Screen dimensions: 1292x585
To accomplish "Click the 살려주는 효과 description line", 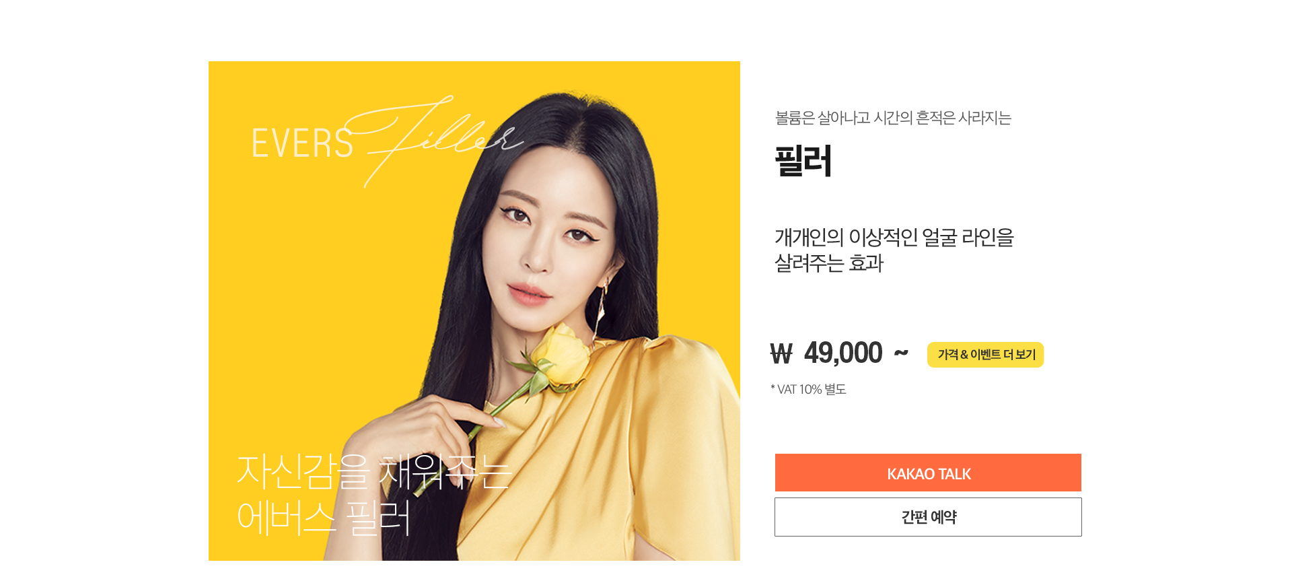I will (x=829, y=263).
